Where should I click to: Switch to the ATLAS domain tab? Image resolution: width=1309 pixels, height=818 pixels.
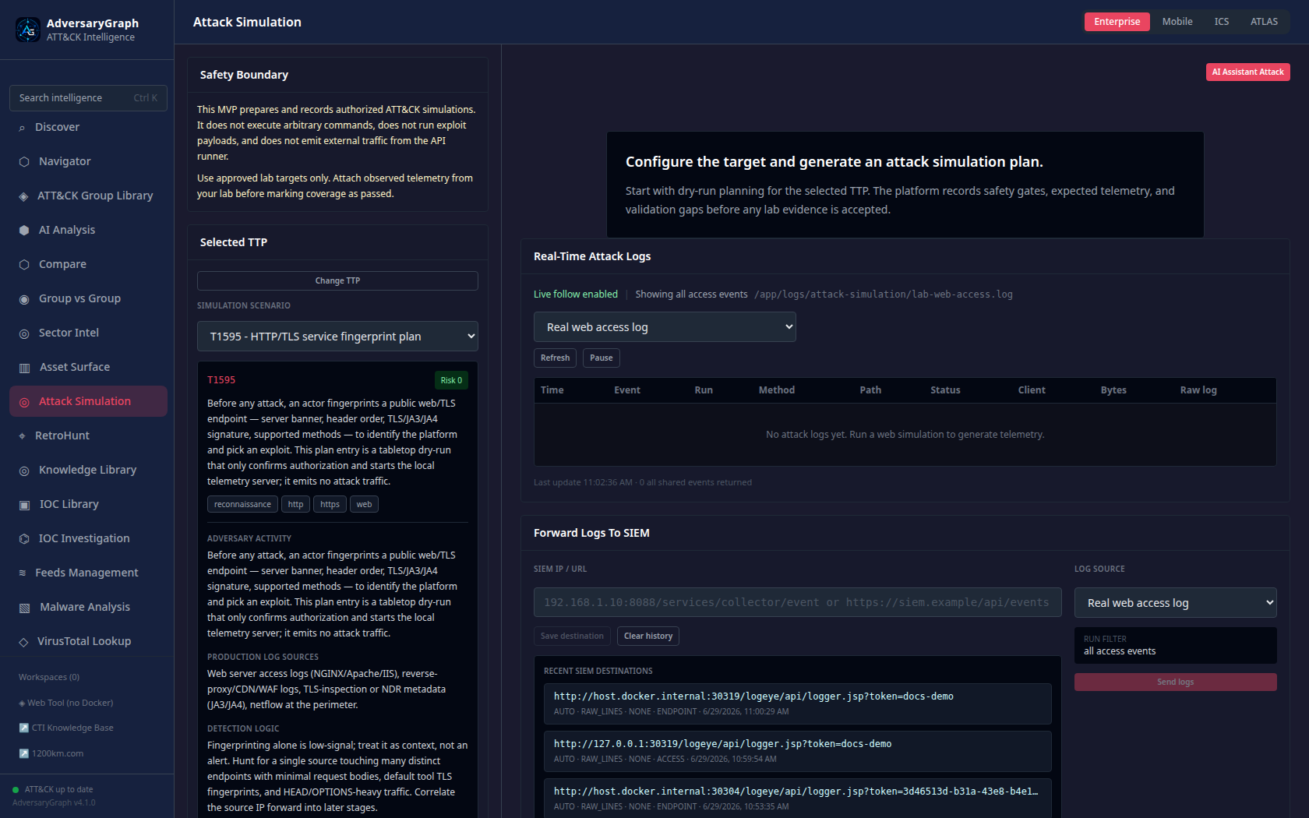coord(1264,22)
